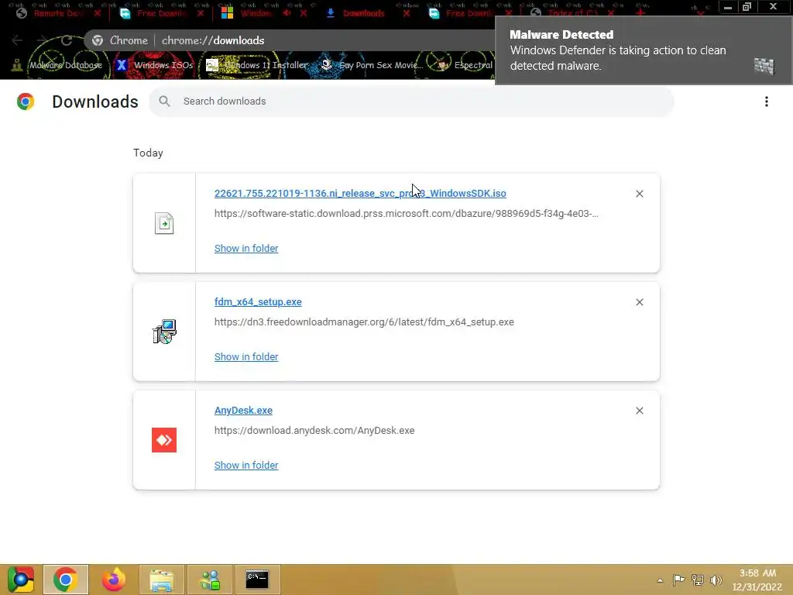
Task: Reload the downloads page
Action: click(67, 40)
